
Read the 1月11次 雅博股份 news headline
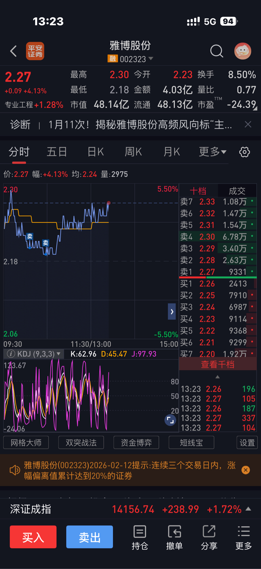tap(140, 124)
